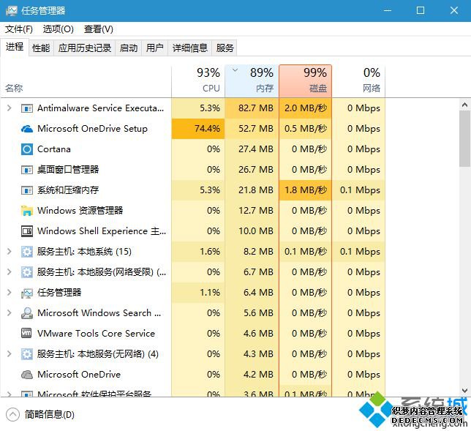Select the 桌面窗口管理器 row name

tap(68, 170)
